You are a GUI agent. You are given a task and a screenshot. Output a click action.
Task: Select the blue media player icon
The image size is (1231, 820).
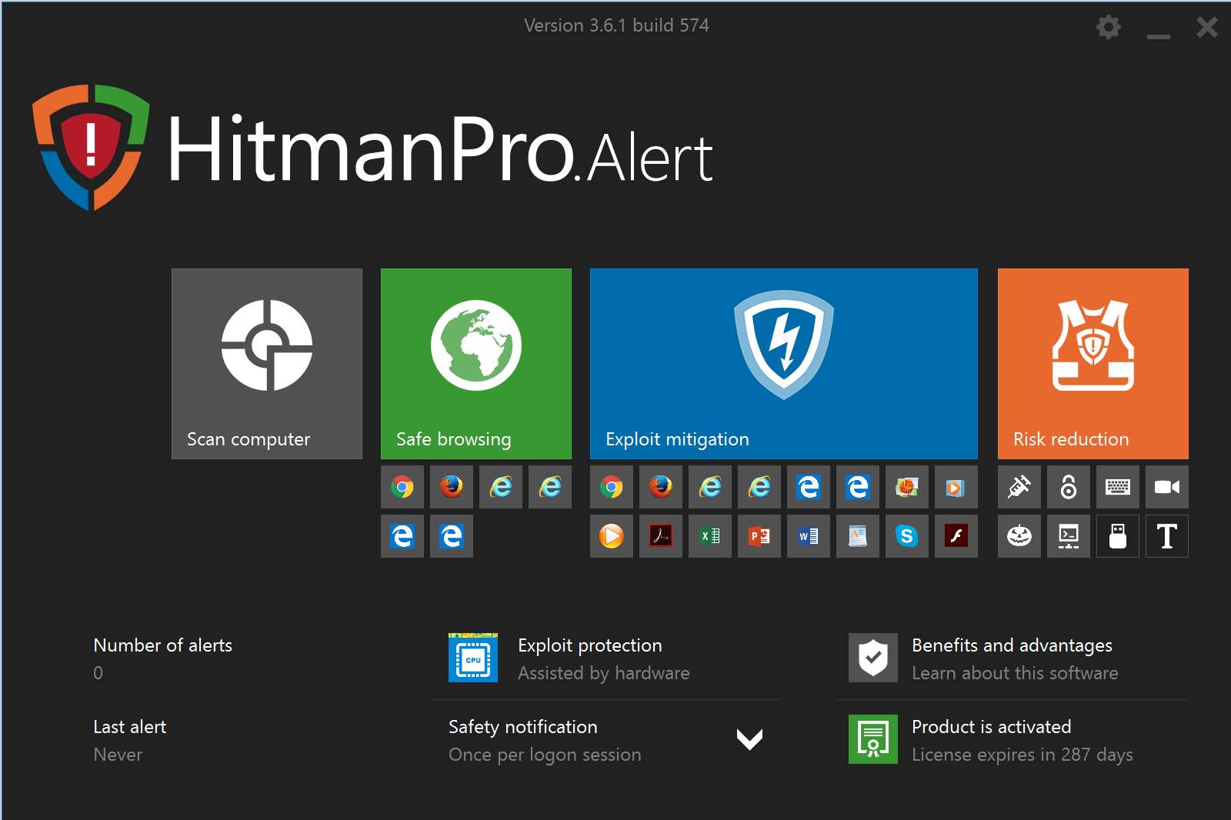point(956,487)
